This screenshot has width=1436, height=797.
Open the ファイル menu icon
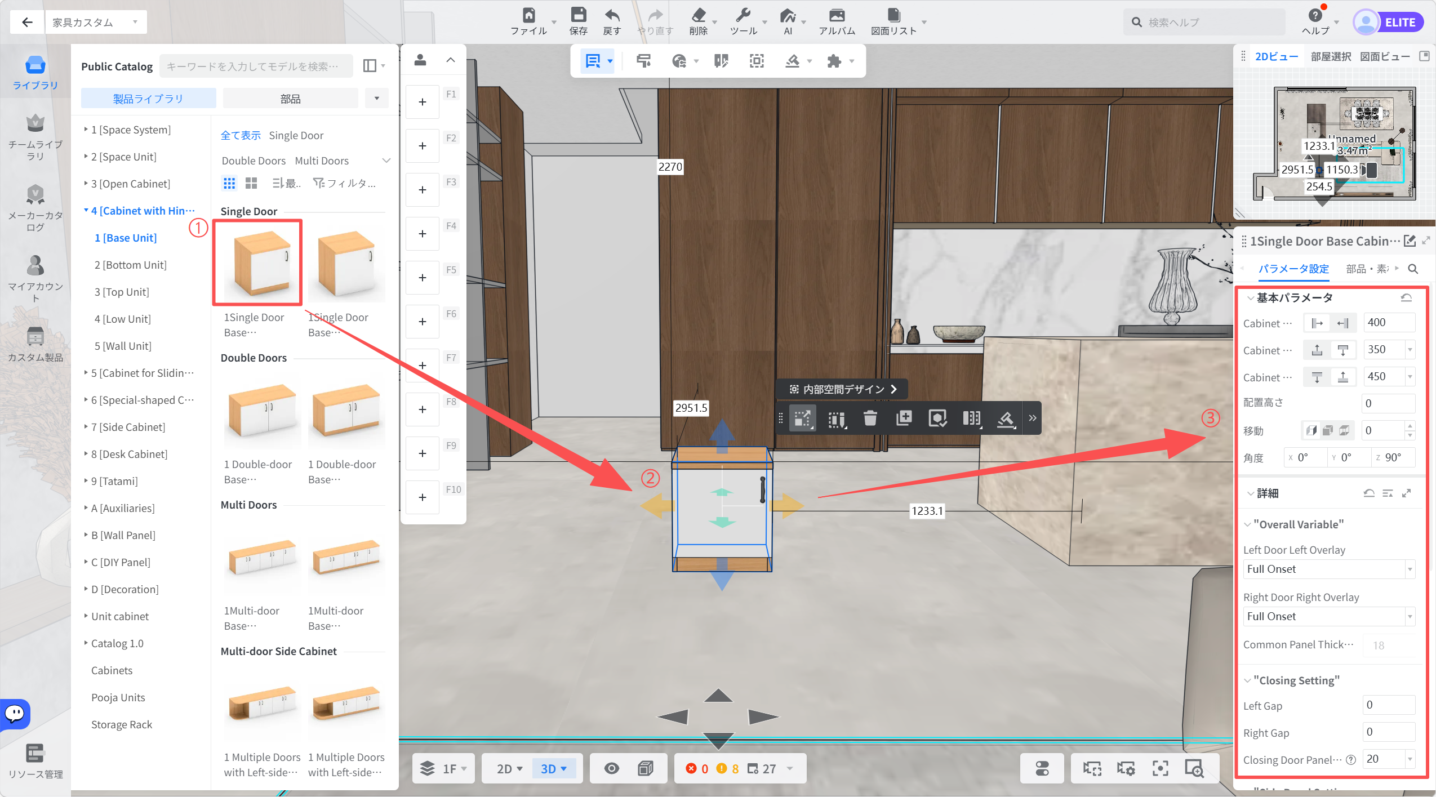[x=528, y=15]
